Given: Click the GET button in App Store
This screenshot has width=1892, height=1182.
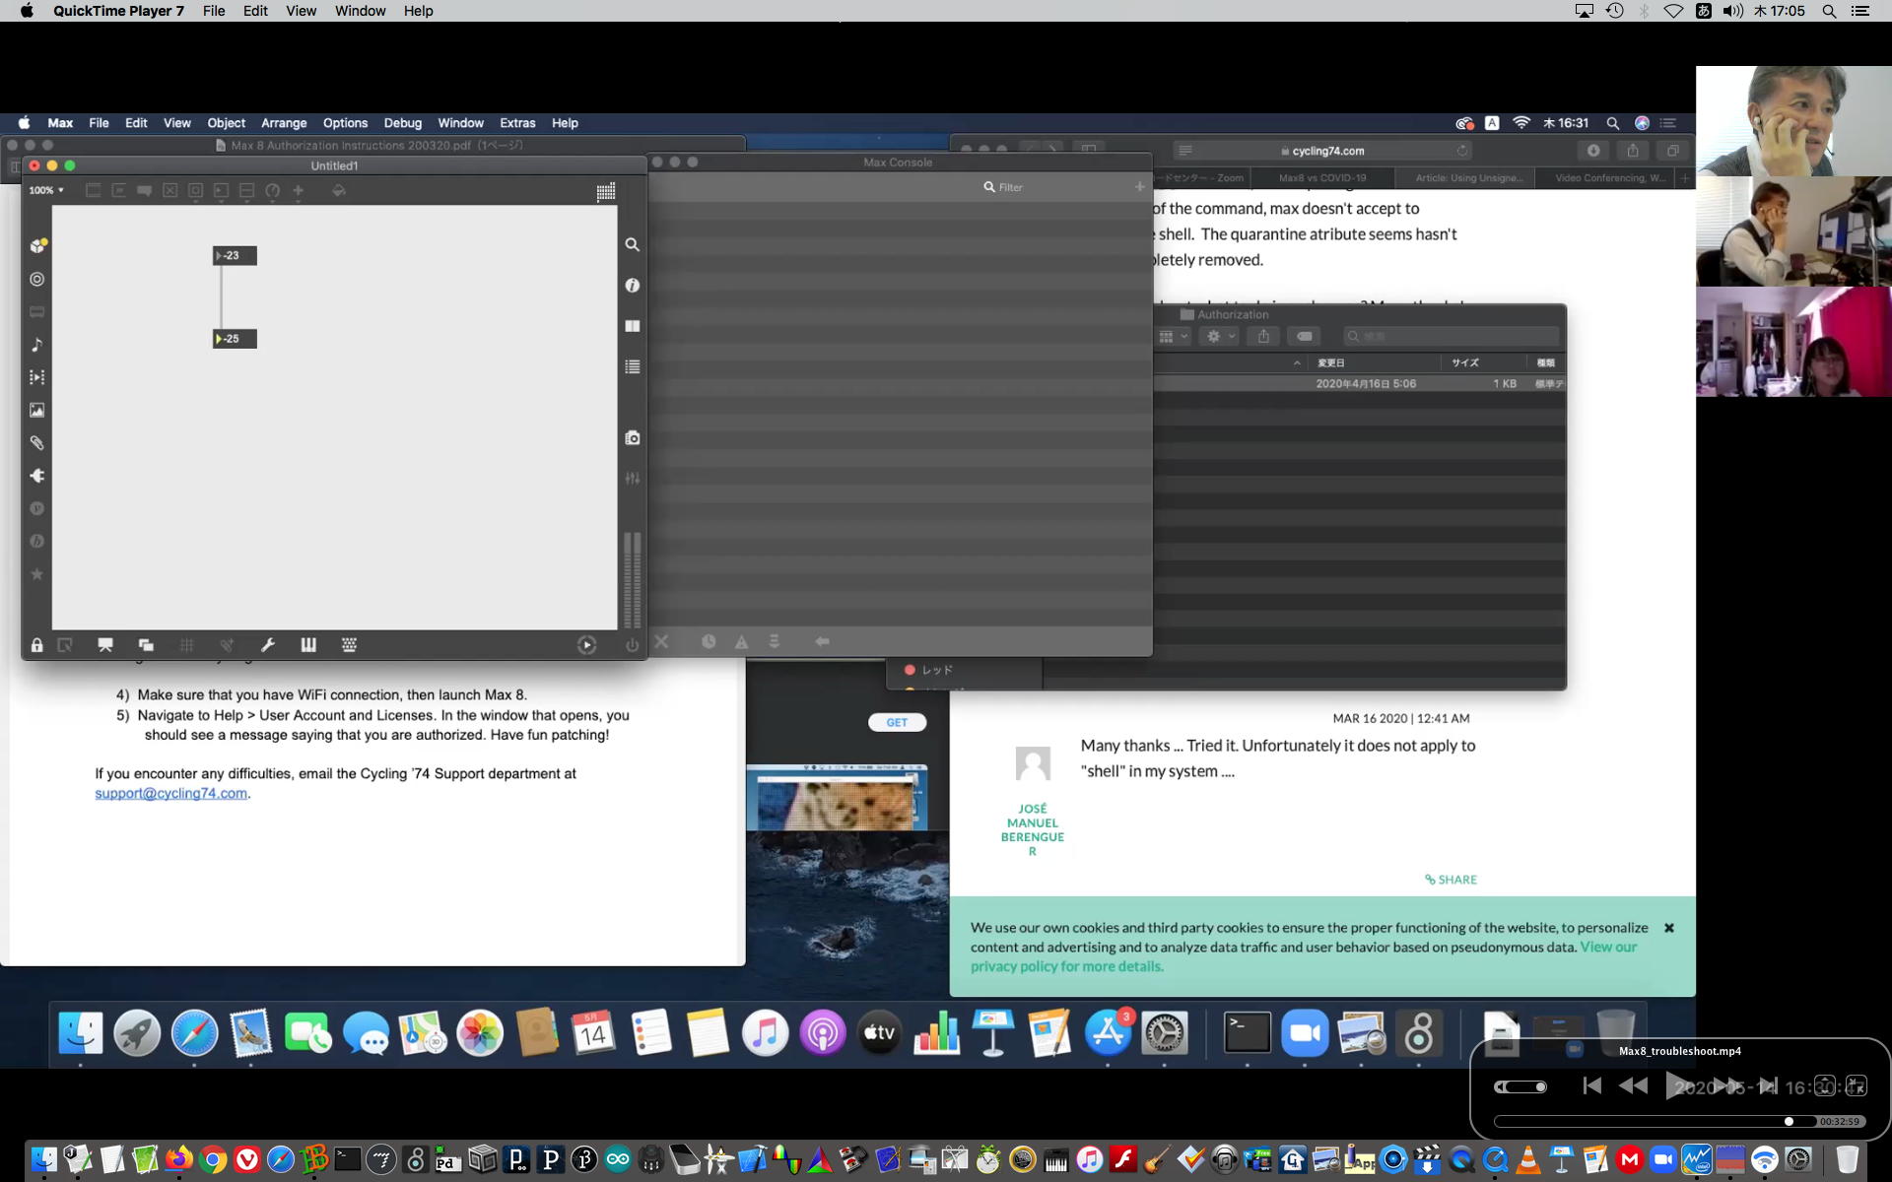Looking at the screenshot, I should tap(896, 722).
